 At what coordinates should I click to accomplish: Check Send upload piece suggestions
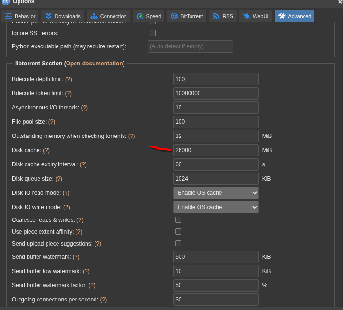tap(178, 244)
